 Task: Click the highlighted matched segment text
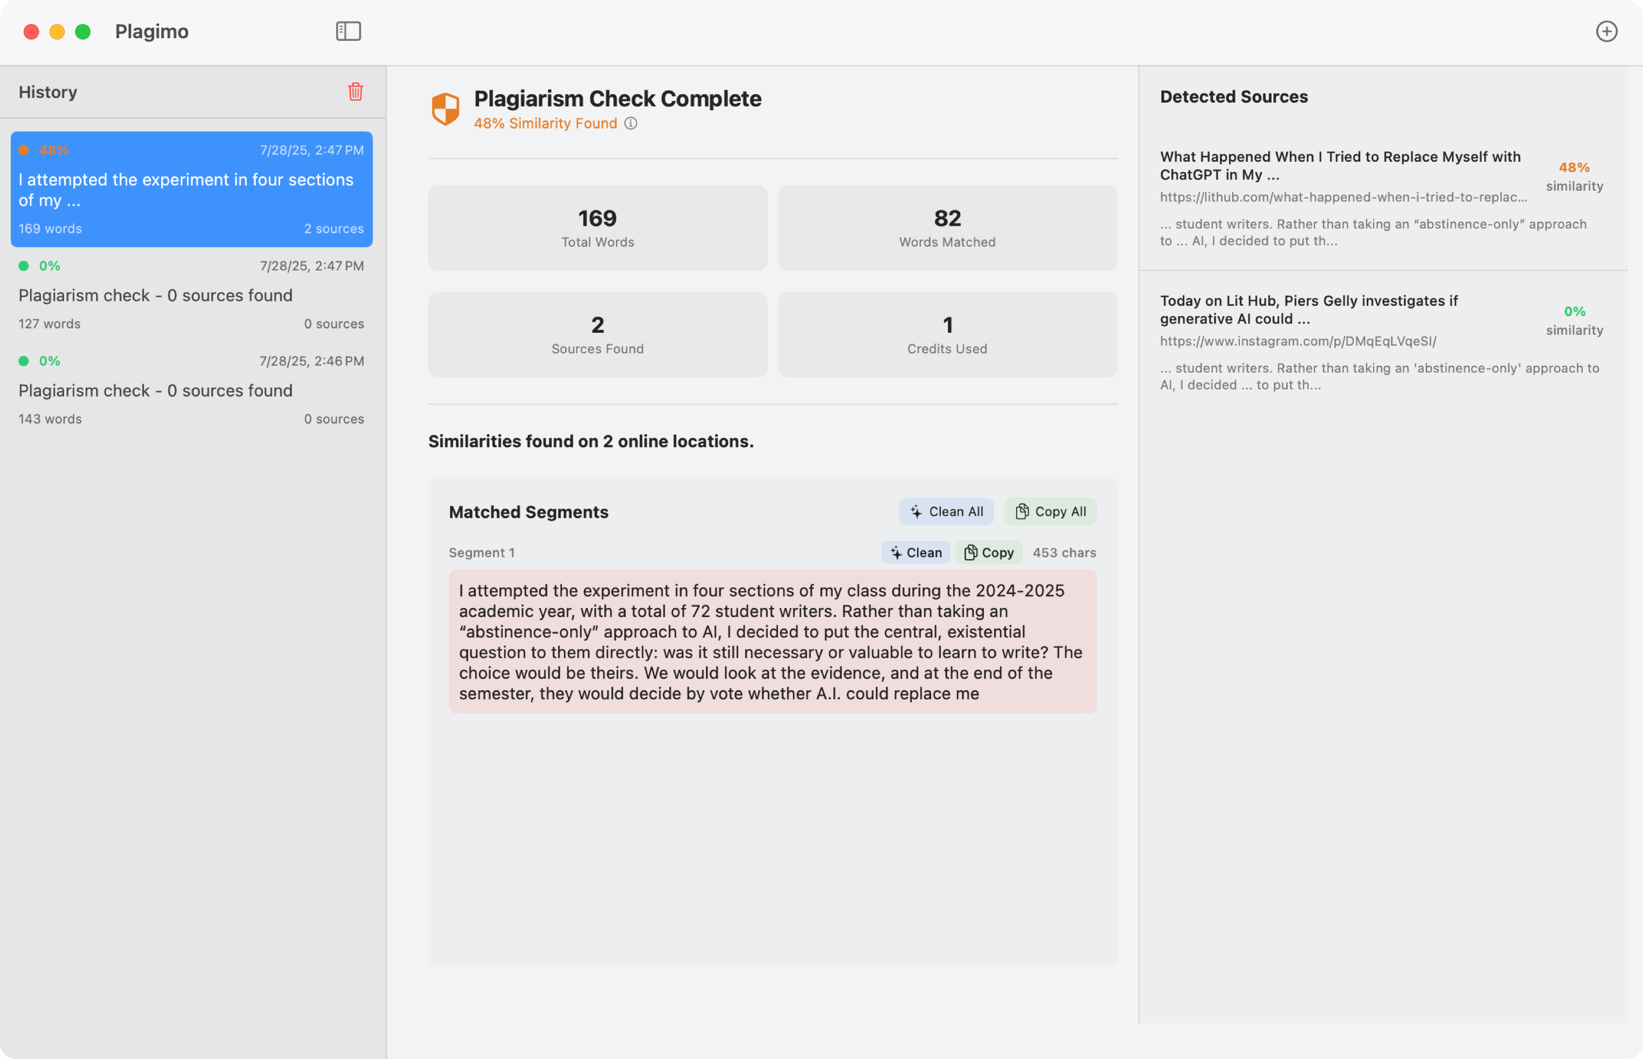772,641
